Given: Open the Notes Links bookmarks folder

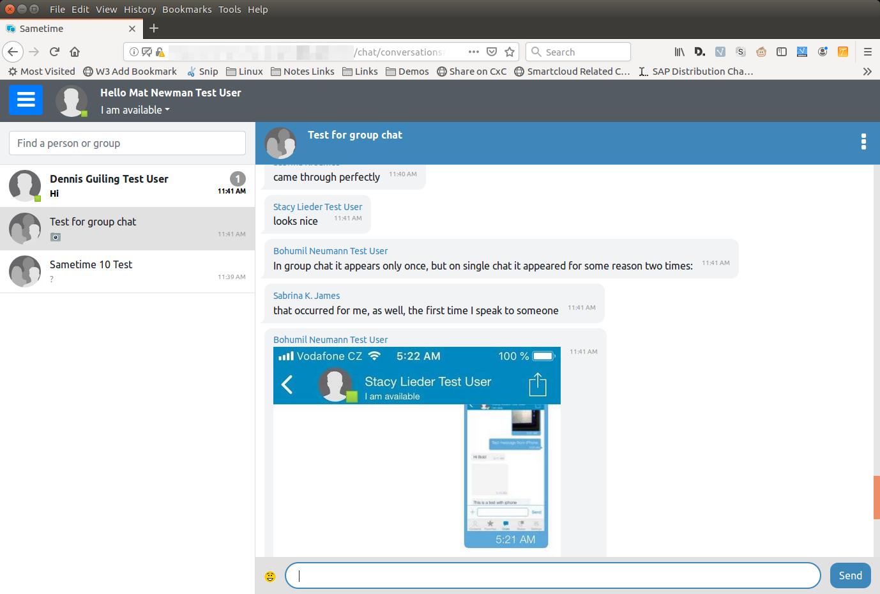Looking at the screenshot, I should coord(303,72).
